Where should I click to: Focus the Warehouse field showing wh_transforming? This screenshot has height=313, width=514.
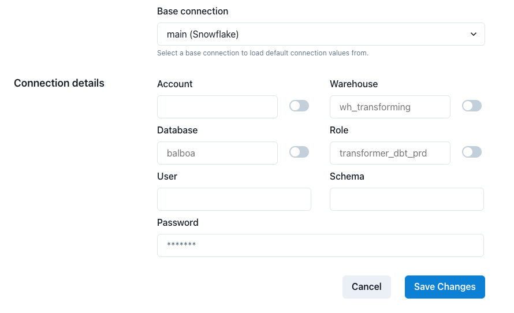(x=390, y=107)
